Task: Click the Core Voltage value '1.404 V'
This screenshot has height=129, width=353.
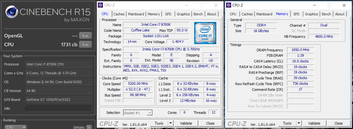Action: point(178,42)
